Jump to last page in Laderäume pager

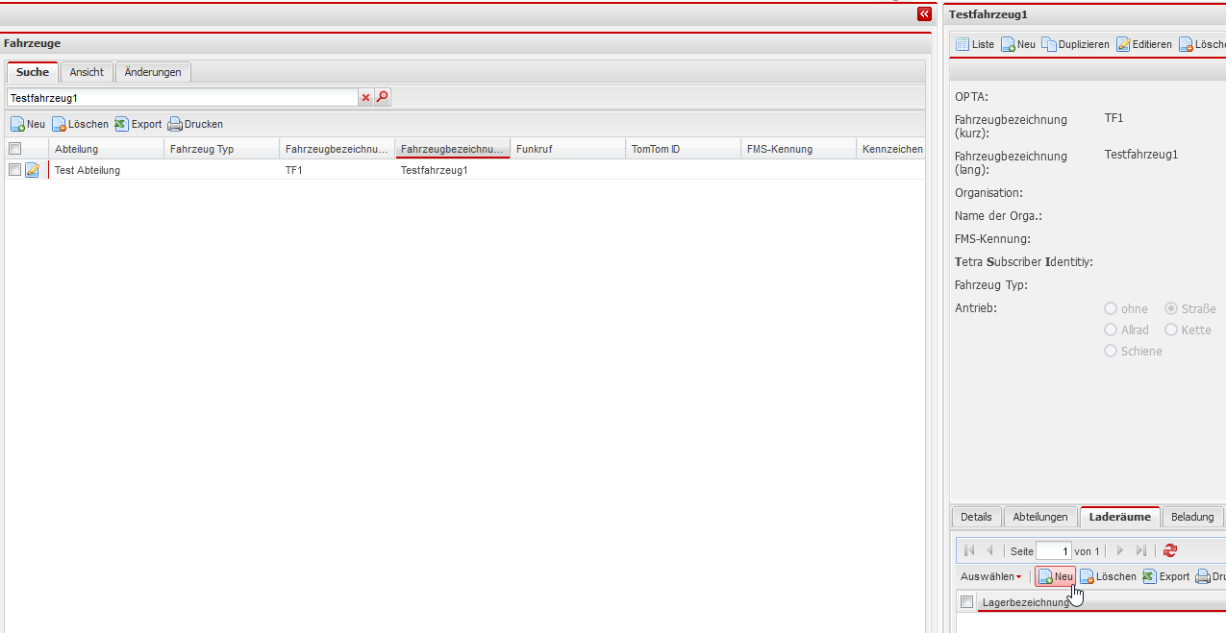[x=1141, y=551]
